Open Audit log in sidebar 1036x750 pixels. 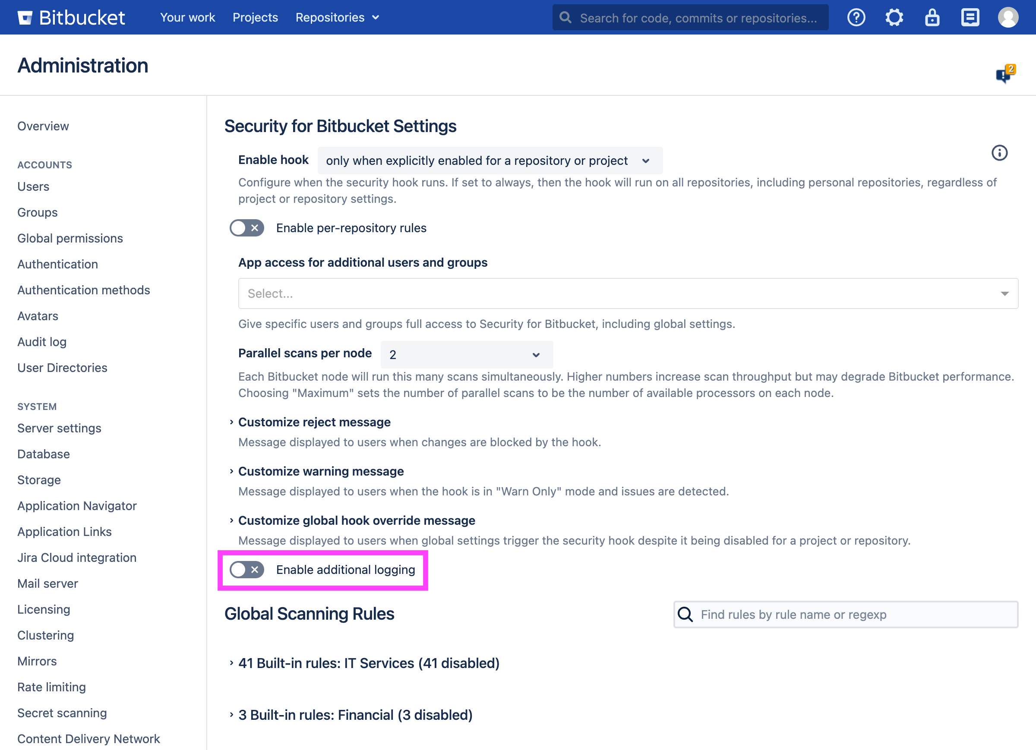(x=42, y=342)
